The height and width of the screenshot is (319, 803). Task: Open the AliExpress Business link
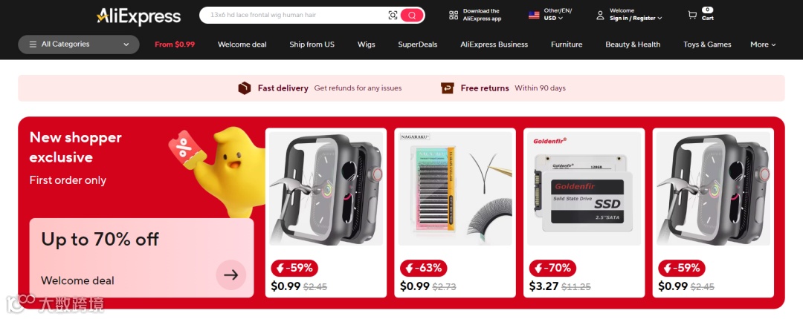coord(494,45)
